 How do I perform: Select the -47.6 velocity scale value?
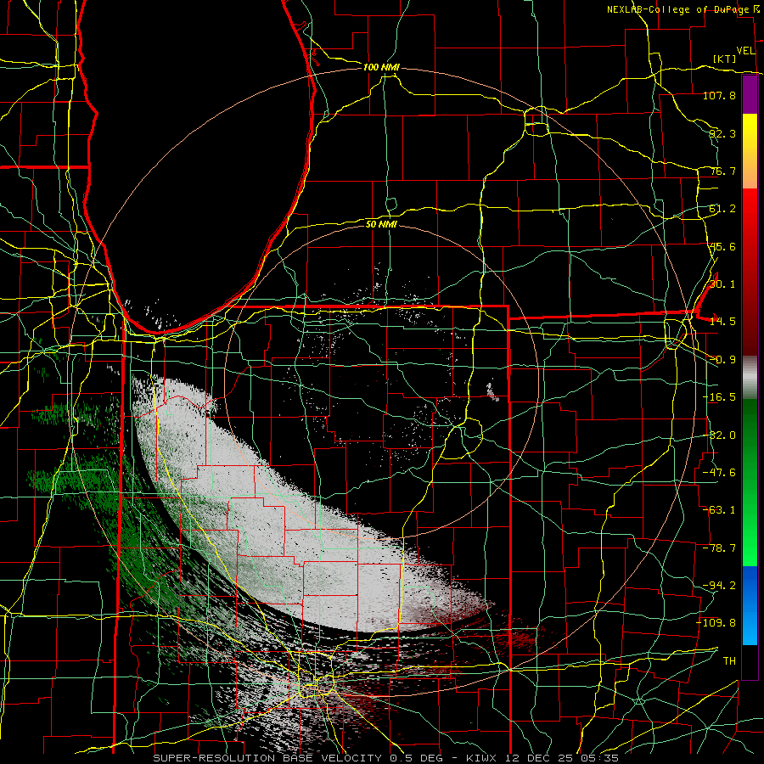pos(719,473)
